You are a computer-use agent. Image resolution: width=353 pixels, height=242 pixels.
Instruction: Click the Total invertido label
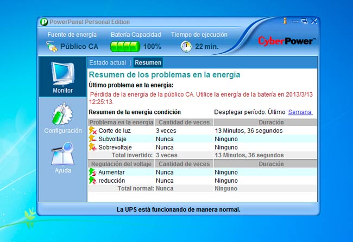tap(132, 155)
